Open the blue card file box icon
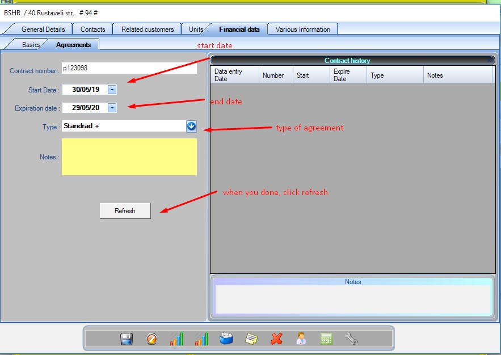The width and height of the screenshot is (501, 355). coord(226,339)
